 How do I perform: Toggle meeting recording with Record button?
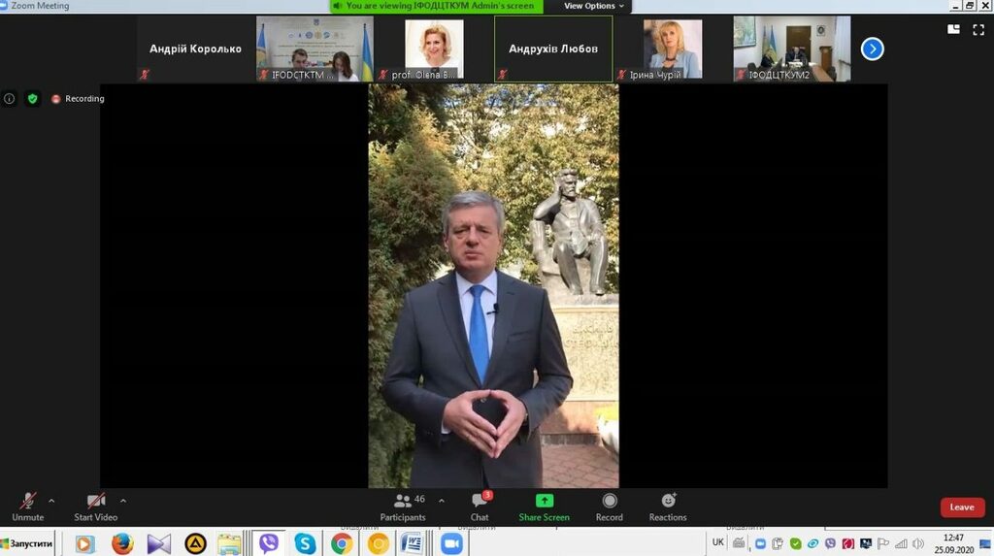(x=609, y=505)
